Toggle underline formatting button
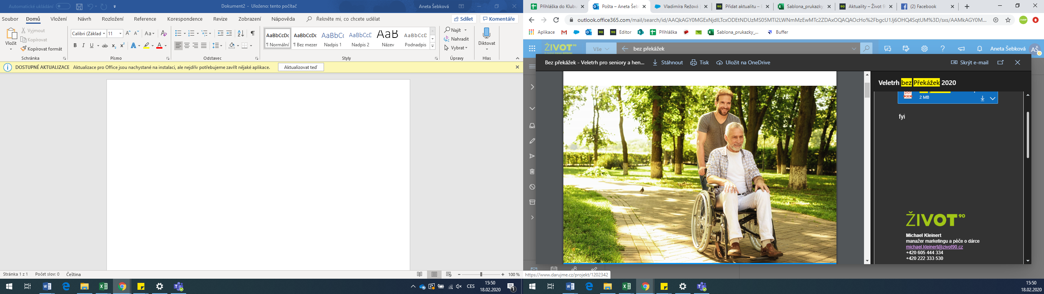Viewport: 1044px width, 294px height. [92, 46]
